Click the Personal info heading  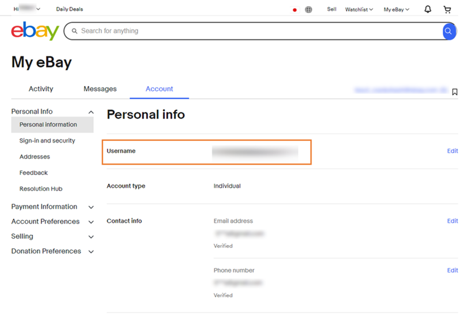(x=146, y=115)
